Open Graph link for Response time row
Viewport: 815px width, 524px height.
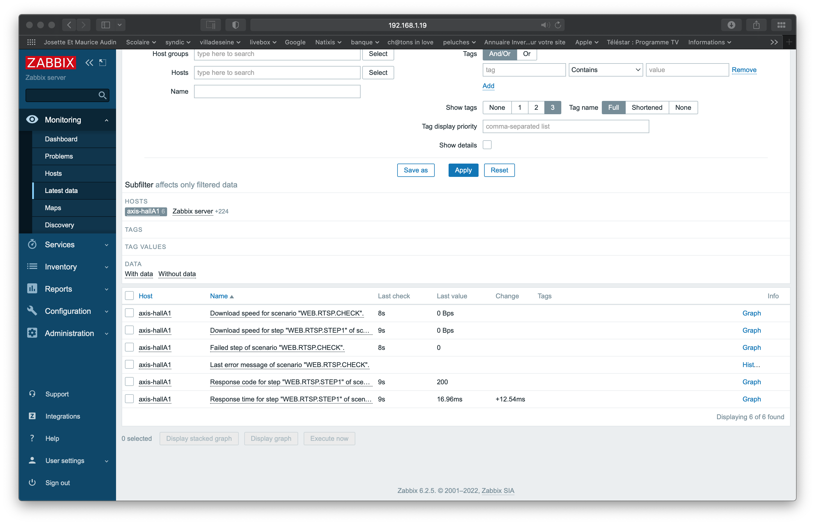(751, 399)
